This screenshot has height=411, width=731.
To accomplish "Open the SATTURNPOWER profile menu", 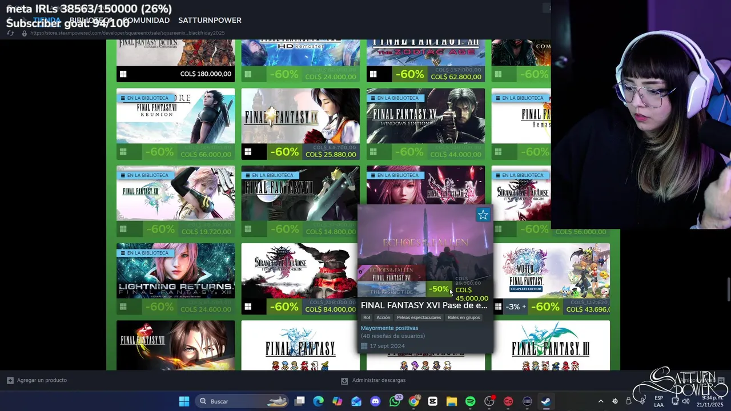I will 210,20.
